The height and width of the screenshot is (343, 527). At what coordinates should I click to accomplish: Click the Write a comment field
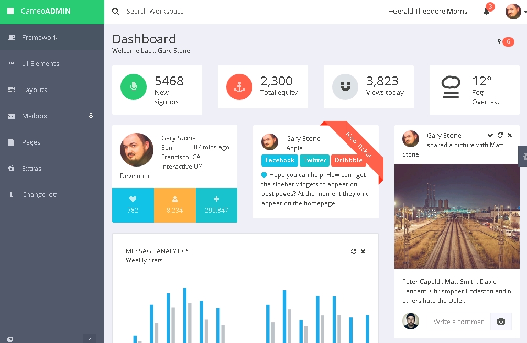(x=458, y=322)
